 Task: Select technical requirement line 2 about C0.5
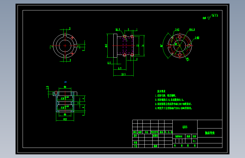[x=169, y=100]
